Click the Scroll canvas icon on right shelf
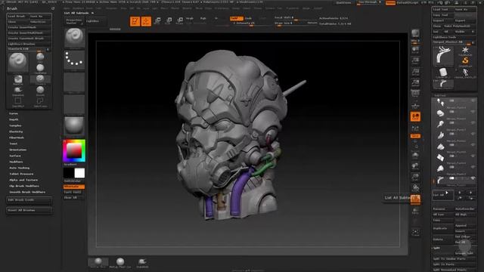The image size is (484, 272). [415, 50]
